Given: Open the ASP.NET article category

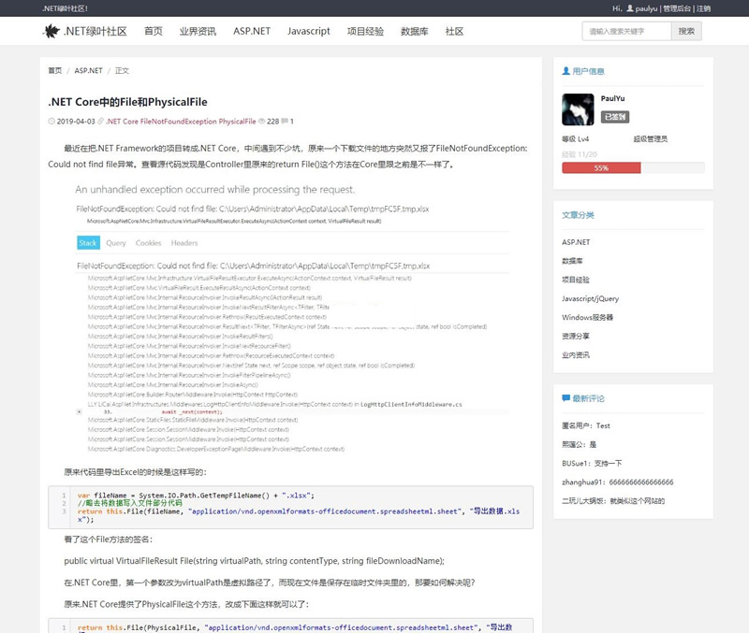Looking at the screenshot, I should point(576,242).
